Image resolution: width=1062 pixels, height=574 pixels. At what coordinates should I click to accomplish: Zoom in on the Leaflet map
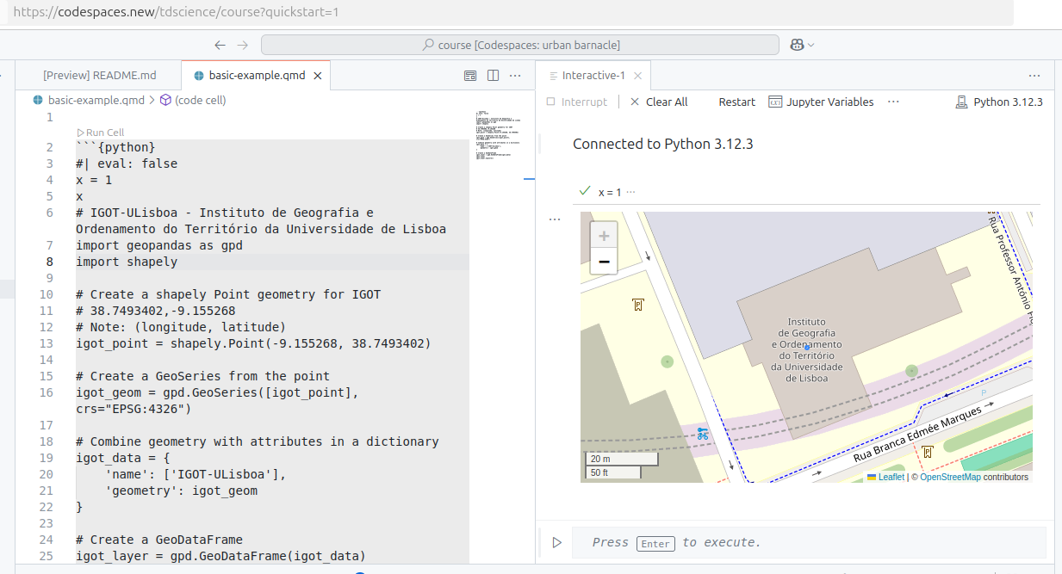coord(604,236)
